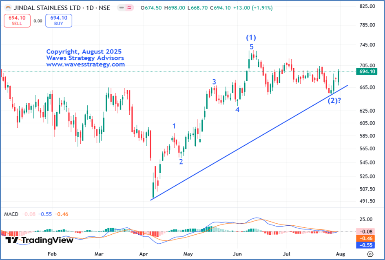This screenshot has height=260, width=385.
Task: Click the 507.50 price axis label
Action: (367, 189)
